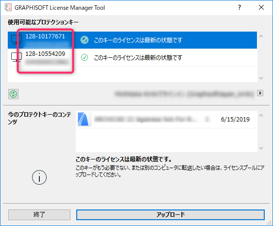Close the License Manager Tool window
Screen dimensions: 273x226
tap(261, 7)
